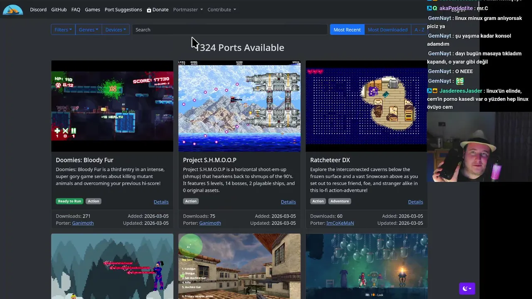Open the GitHub link
The image size is (532, 299).
[x=59, y=10]
